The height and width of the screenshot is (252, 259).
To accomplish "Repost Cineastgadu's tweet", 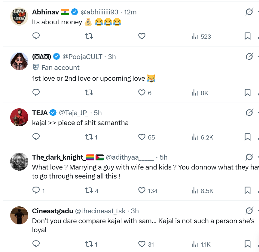I will pyautogui.click(x=89, y=244).
